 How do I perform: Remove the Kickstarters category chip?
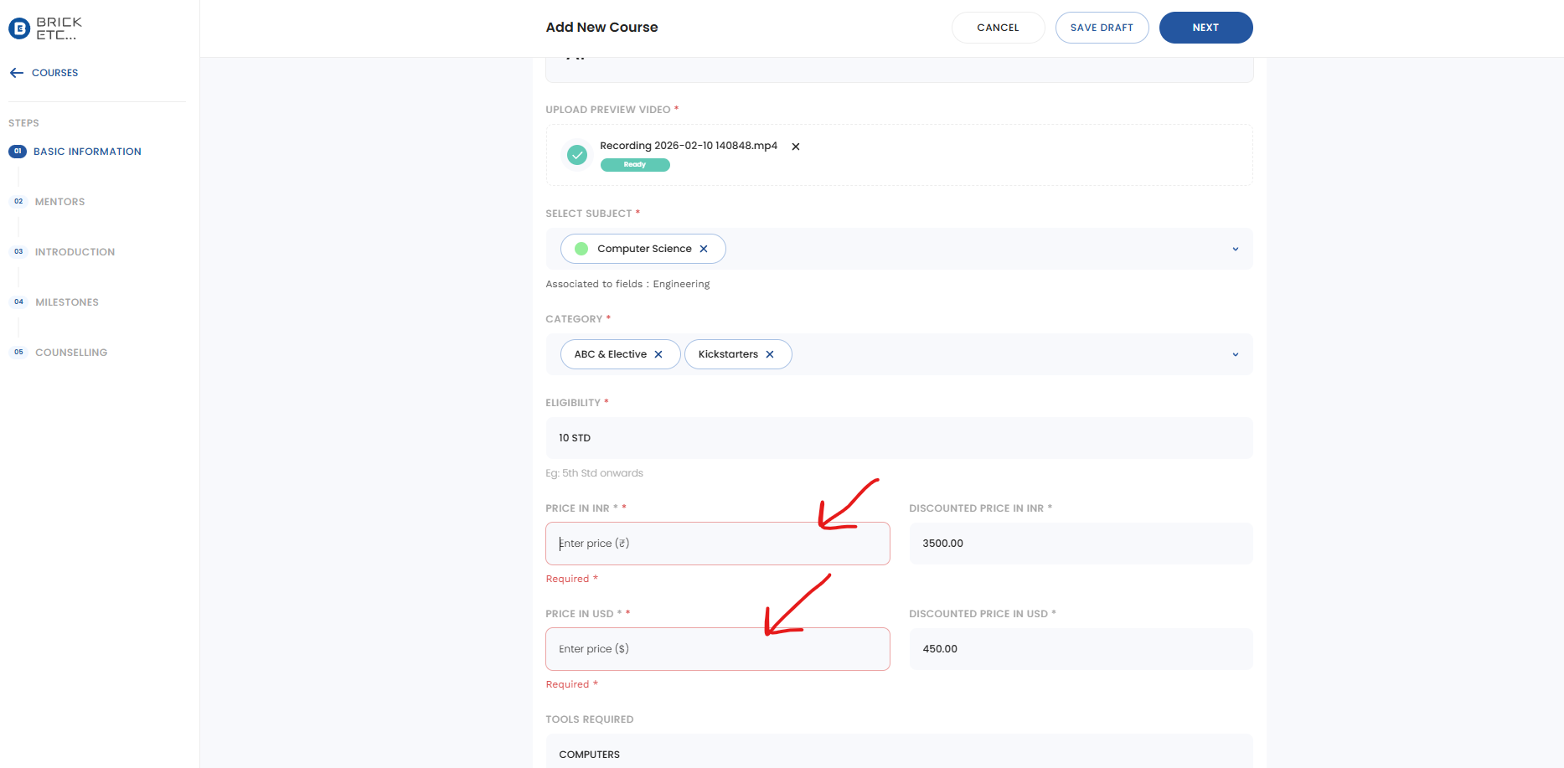pyautogui.click(x=770, y=354)
